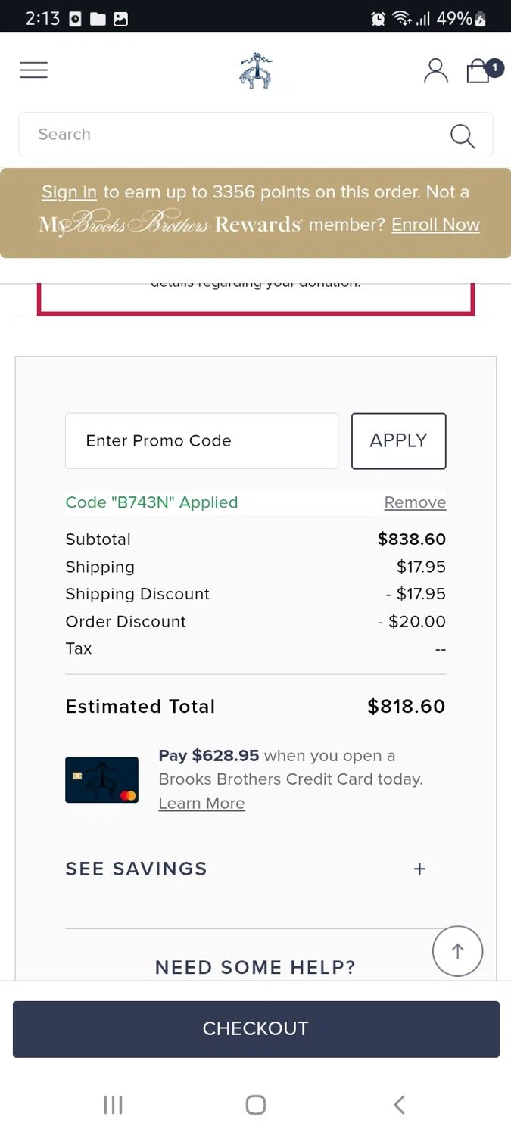Image resolution: width=511 pixels, height=1135 pixels.
Task: Click the plus icon beside See Savings
Action: 419,869
